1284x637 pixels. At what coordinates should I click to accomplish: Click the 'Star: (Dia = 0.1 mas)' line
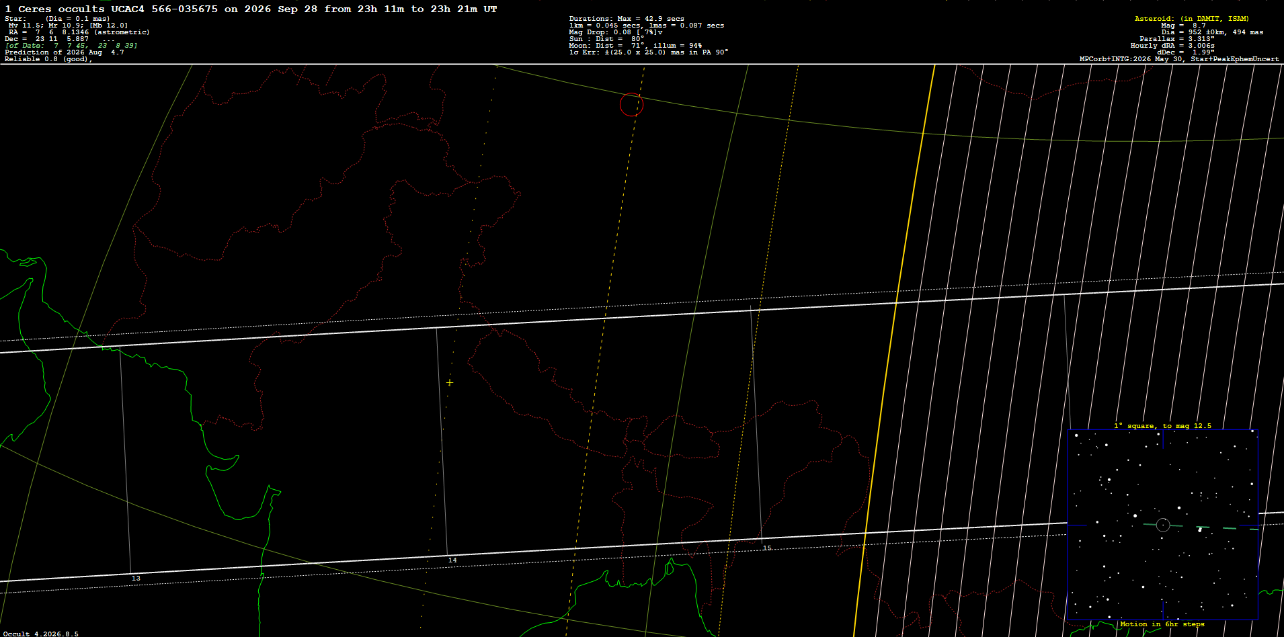click(57, 19)
